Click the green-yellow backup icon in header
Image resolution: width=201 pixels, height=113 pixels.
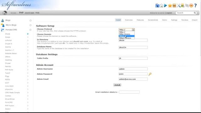point(182,6)
